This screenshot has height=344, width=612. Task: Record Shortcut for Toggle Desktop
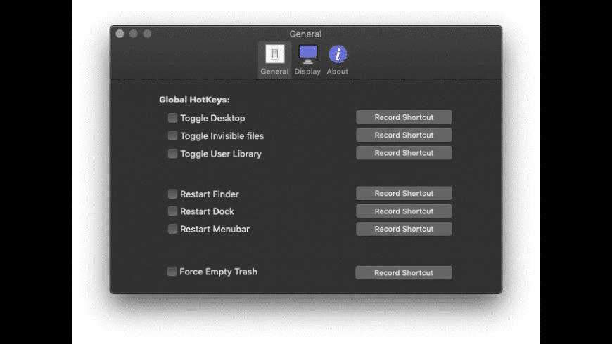[x=404, y=117]
